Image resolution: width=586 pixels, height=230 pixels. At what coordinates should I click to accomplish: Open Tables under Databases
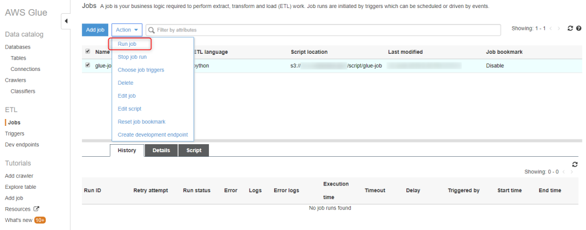click(x=18, y=58)
